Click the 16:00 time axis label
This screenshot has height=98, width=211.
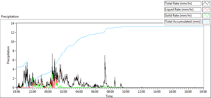pos(172,92)
